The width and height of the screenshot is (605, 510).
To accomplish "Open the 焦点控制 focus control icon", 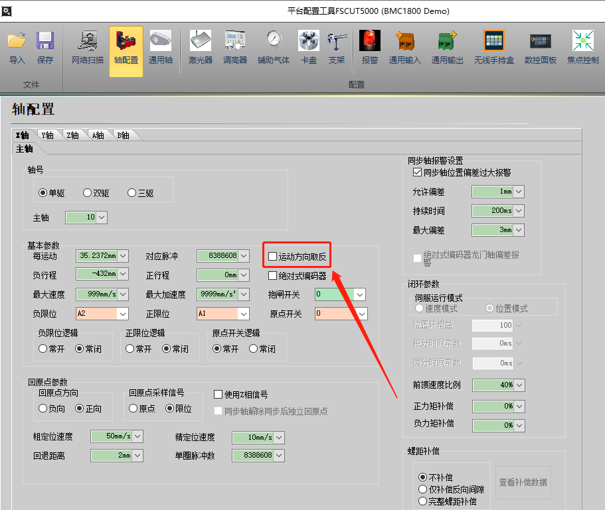I will [x=582, y=42].
